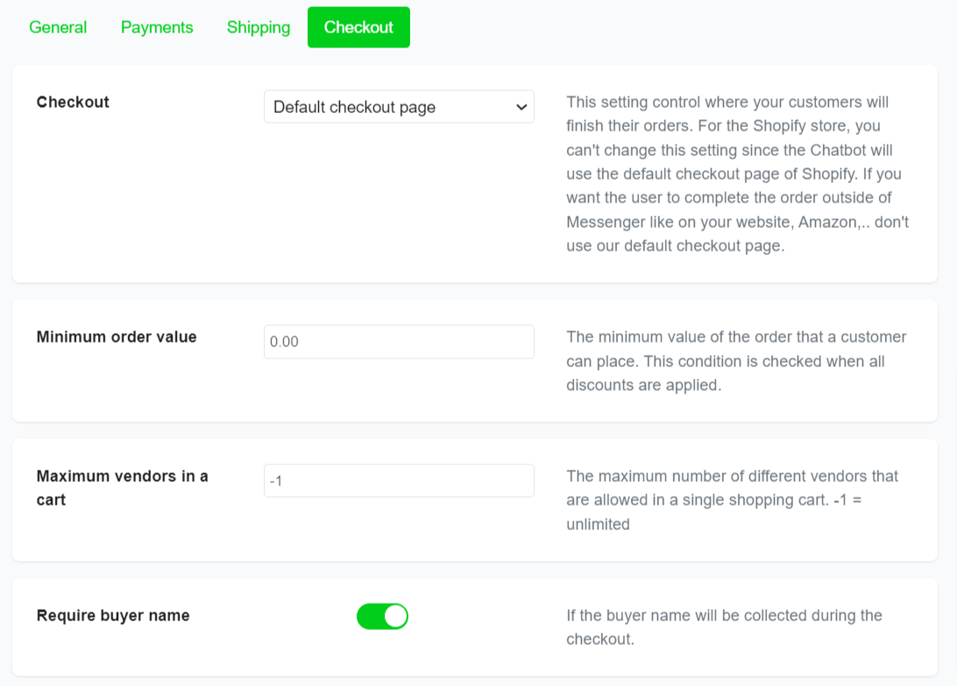
Task: Open the Default checkout page dropdown
Action: point(399,107)
